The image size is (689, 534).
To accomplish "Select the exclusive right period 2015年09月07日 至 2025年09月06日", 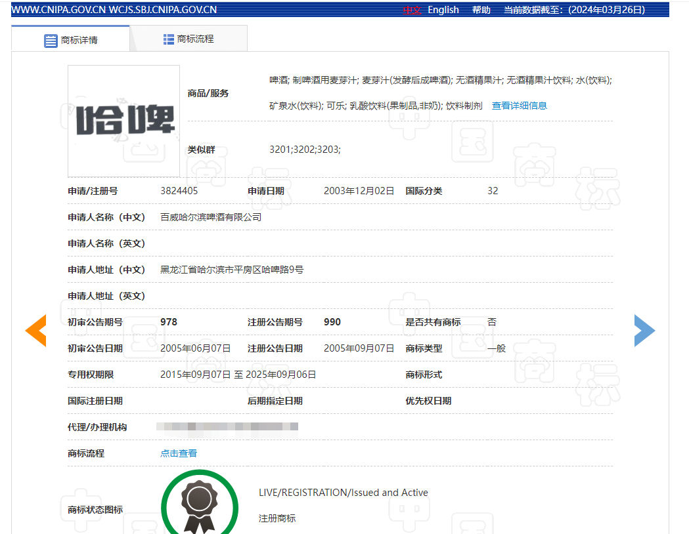I will click(238, 375).
